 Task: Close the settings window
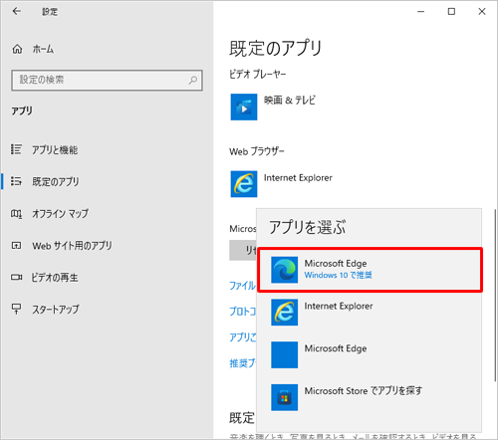pyautogui.click(x=482, y=11)
